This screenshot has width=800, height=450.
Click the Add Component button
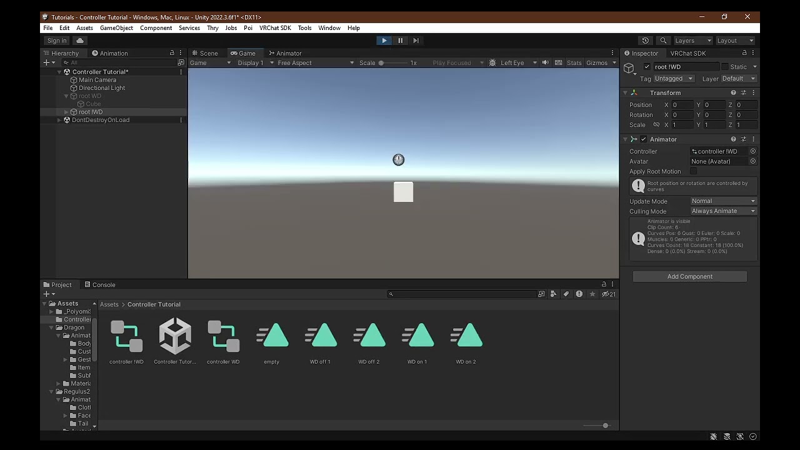689,277
